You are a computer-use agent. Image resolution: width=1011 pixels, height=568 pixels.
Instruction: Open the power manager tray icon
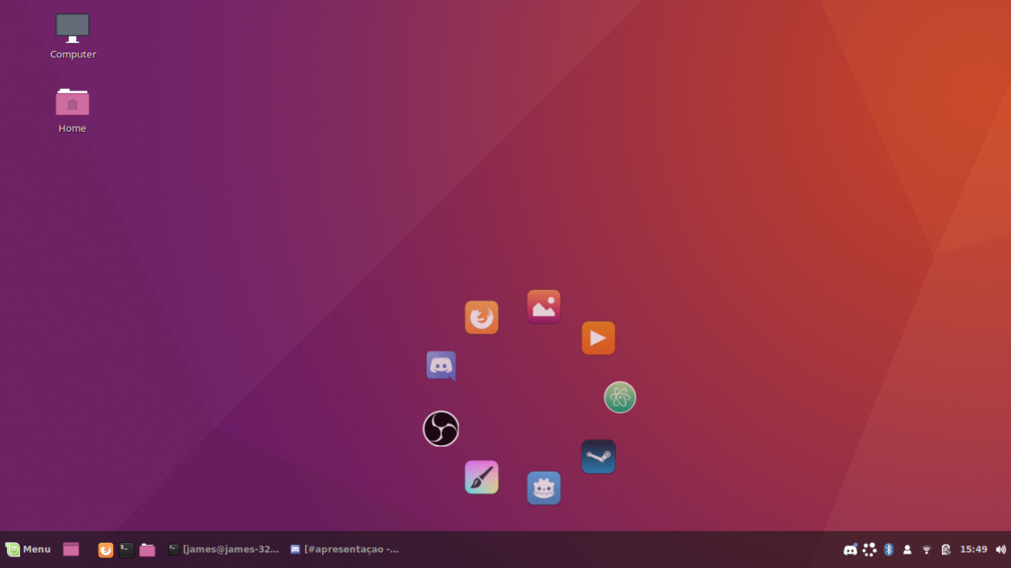[x=945, y=549]
